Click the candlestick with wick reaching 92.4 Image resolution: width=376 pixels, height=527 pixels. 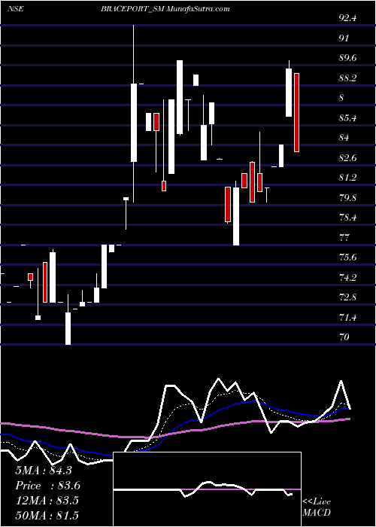coord(134,114)
